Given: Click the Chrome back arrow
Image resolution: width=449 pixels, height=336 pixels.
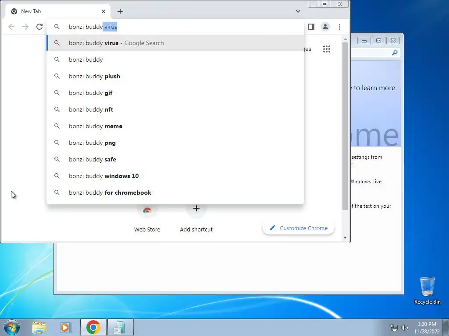Looking at the screenshot, I should (11, 27).
